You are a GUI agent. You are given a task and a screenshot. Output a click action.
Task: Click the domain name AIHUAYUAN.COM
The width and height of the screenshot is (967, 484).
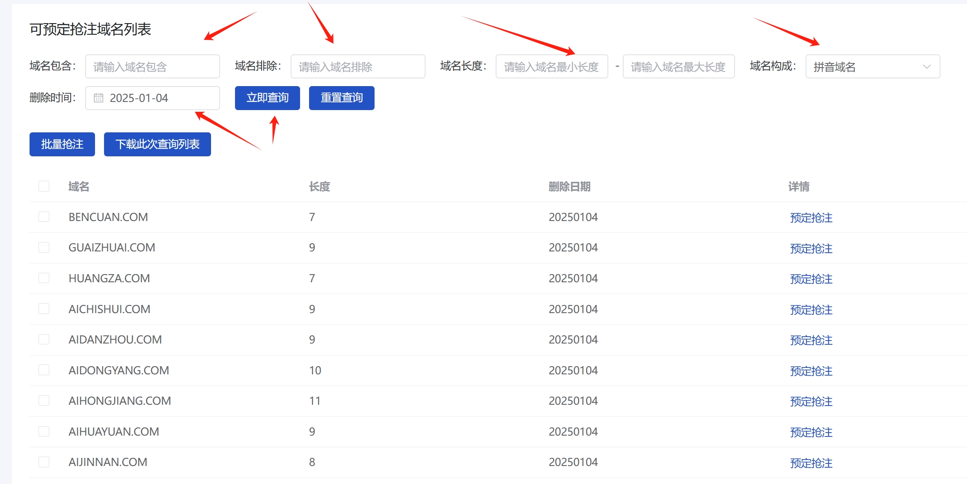[114, 431]
